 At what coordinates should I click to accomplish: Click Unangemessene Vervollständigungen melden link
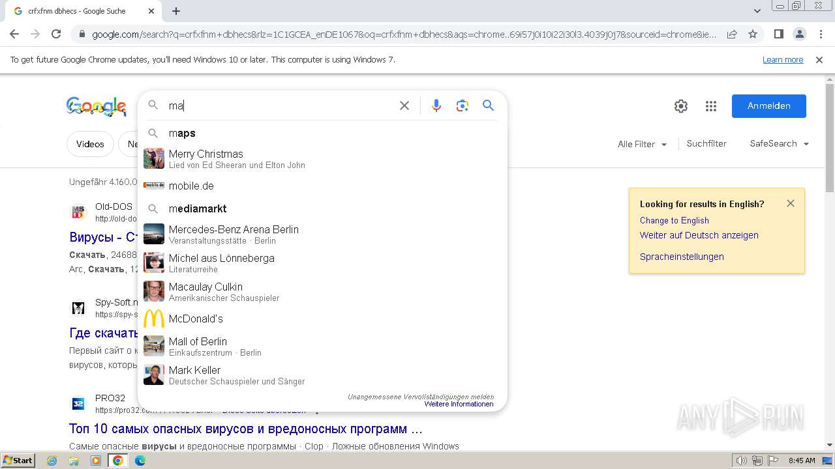[421, 397]
